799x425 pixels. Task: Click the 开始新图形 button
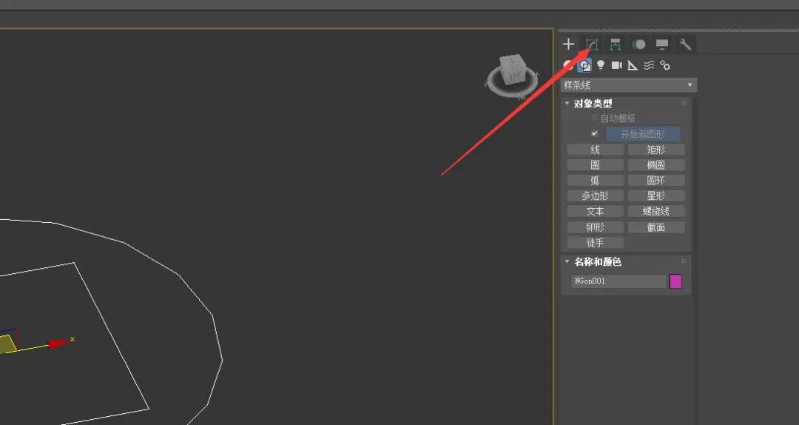coord(643,134)
